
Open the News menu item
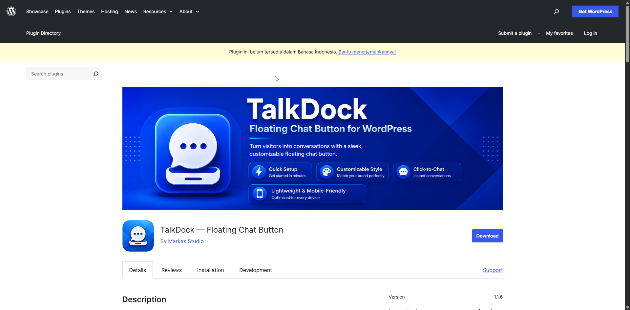point(131,11)
